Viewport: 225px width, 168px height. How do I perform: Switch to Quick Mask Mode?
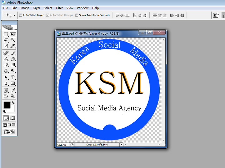pyautogui.click(x=12, y=118)
